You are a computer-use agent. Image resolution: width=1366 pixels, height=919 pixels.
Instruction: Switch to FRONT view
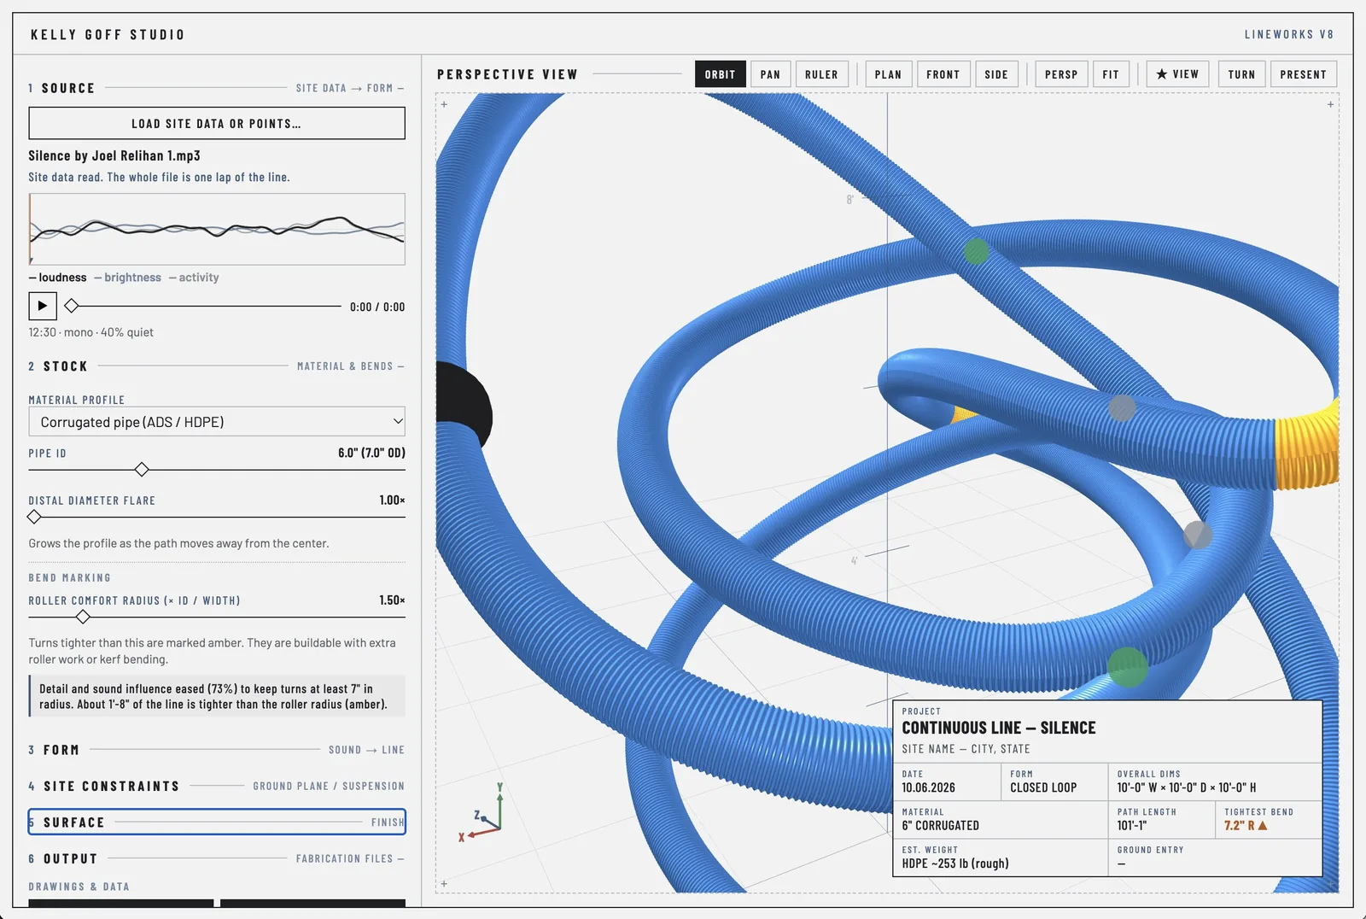click(943, 74)
